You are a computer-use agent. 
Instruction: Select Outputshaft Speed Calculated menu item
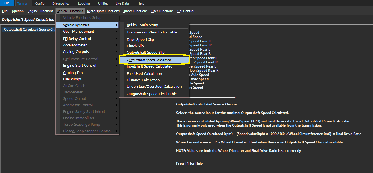click(149, 60)
